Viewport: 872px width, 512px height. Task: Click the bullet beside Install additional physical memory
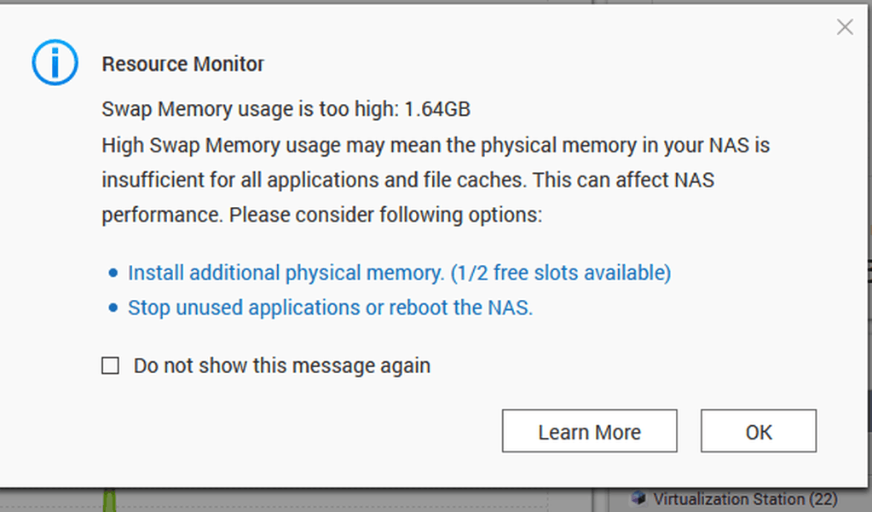pyautogui.click(x=113, y=273)
